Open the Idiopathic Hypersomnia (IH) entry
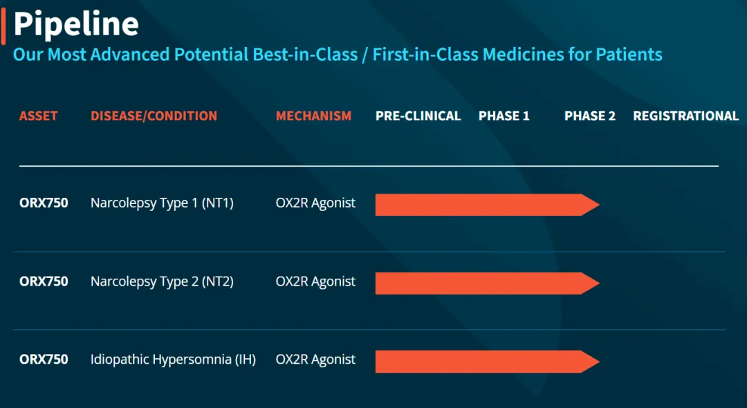The width and height of the screenshot is (747, 408). pyautogui.click(x=173, y=360)
